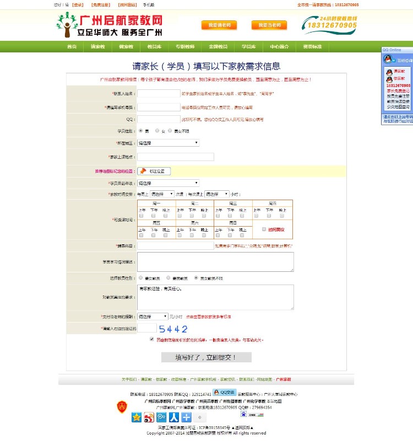Click into the tutor requirements text area
Viewport: 413px width, 445px height.
tap(215, 297)
